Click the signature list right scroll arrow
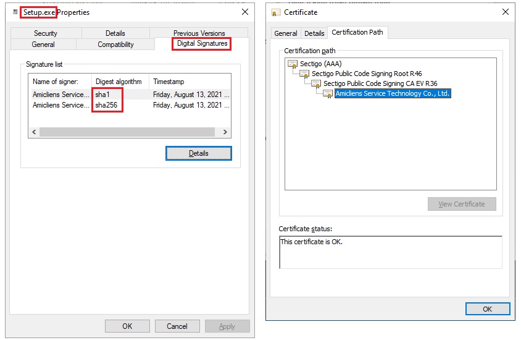 pos(225,132)
